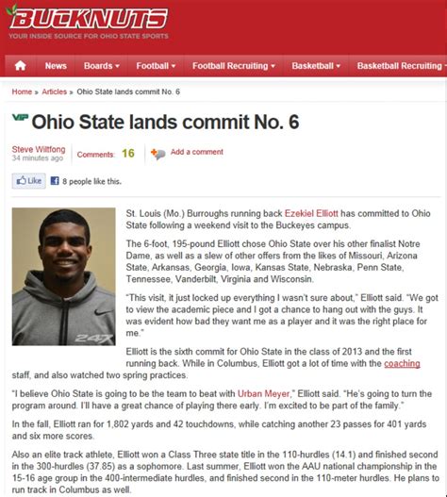Open the Urban Meyer link

tap(264, 393)
